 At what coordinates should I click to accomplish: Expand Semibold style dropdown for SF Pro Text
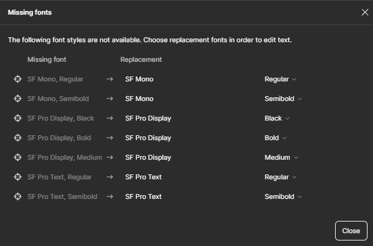[x=283, y=196]
